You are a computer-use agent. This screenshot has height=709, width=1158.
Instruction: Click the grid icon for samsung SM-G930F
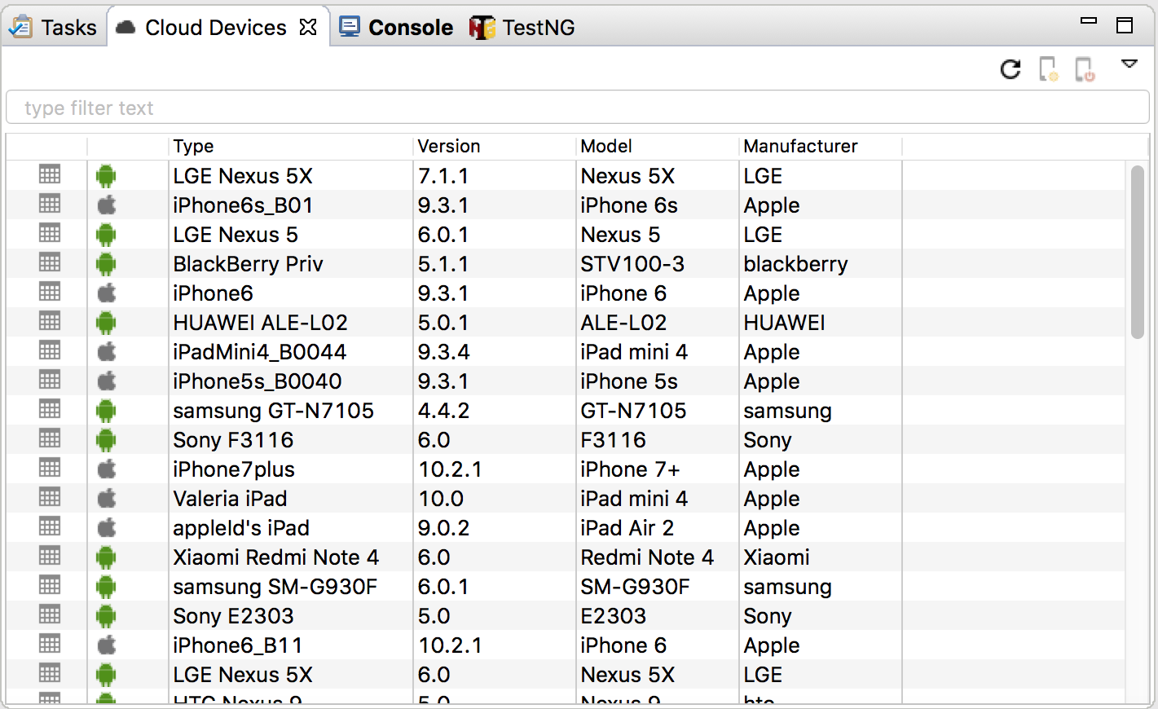(50, 585)
